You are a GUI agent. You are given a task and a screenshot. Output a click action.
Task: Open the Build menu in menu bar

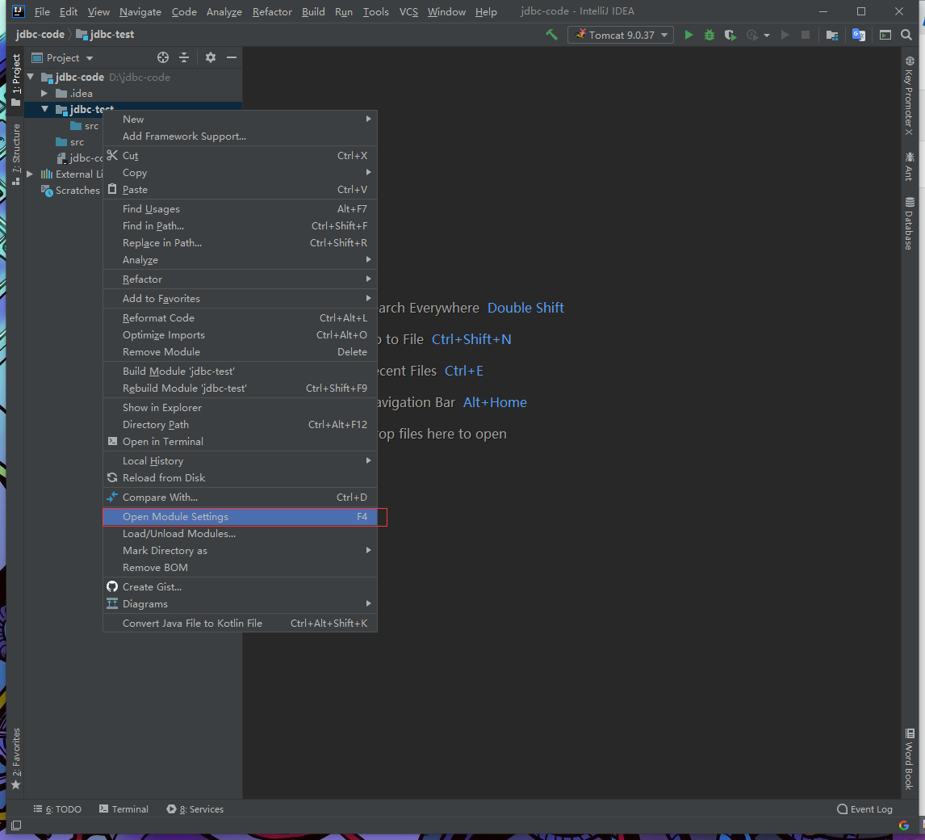coord(313,12)
